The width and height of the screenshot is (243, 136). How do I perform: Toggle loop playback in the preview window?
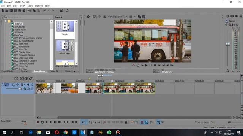[x=138, y=65]
